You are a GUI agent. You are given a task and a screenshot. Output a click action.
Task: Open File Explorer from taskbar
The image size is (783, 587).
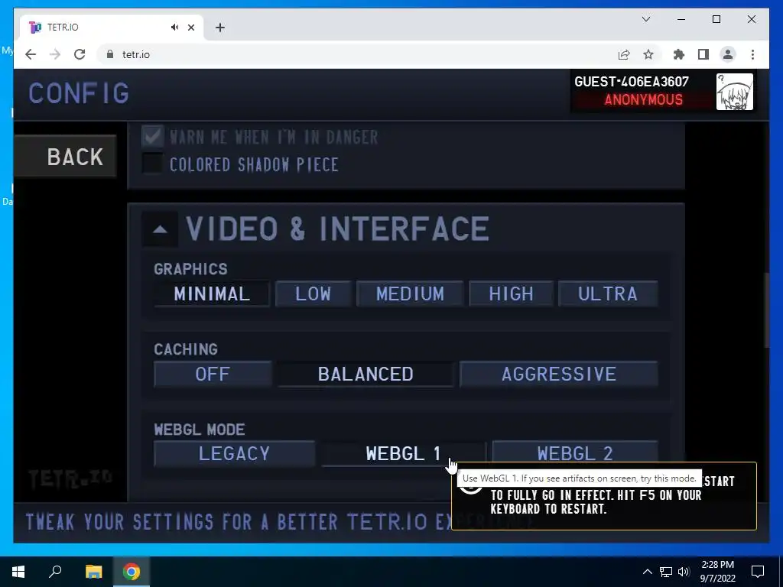tap(93, 572)
